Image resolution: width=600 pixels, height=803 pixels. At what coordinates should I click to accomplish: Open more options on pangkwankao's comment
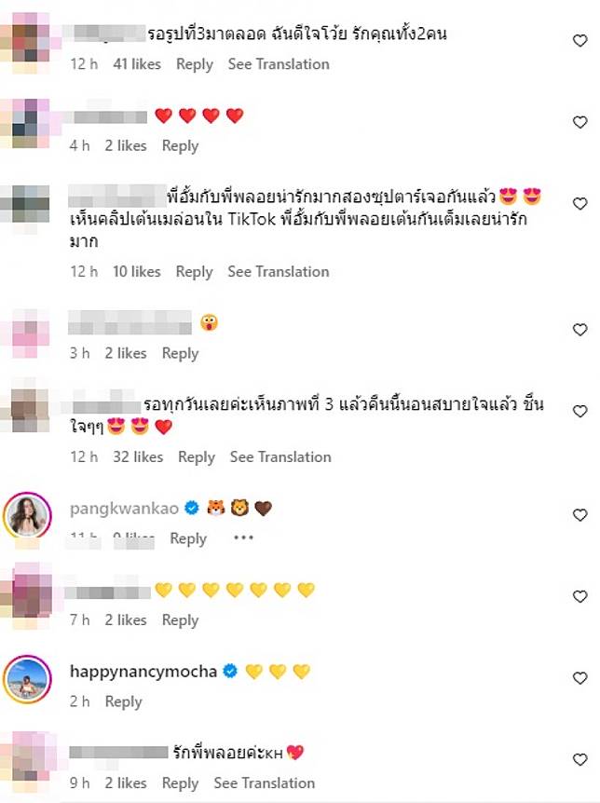click(x=243, y=538)
